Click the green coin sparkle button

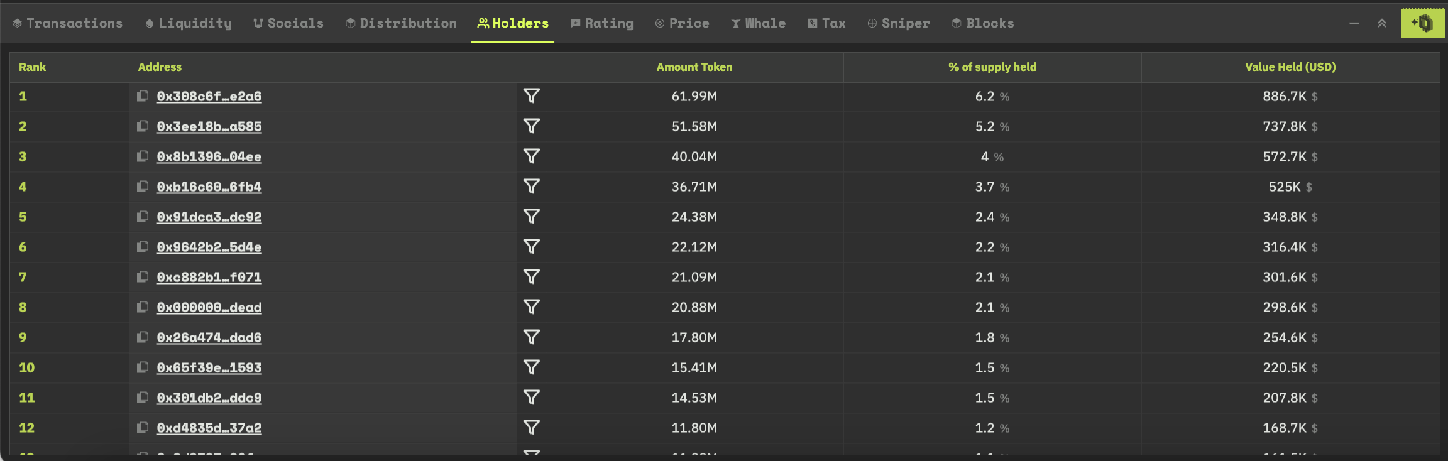(x=1422, y=23)
